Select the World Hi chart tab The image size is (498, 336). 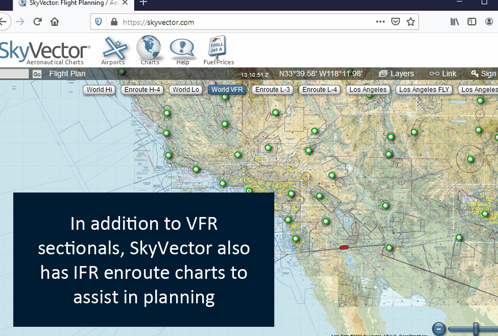click(99, 89)
